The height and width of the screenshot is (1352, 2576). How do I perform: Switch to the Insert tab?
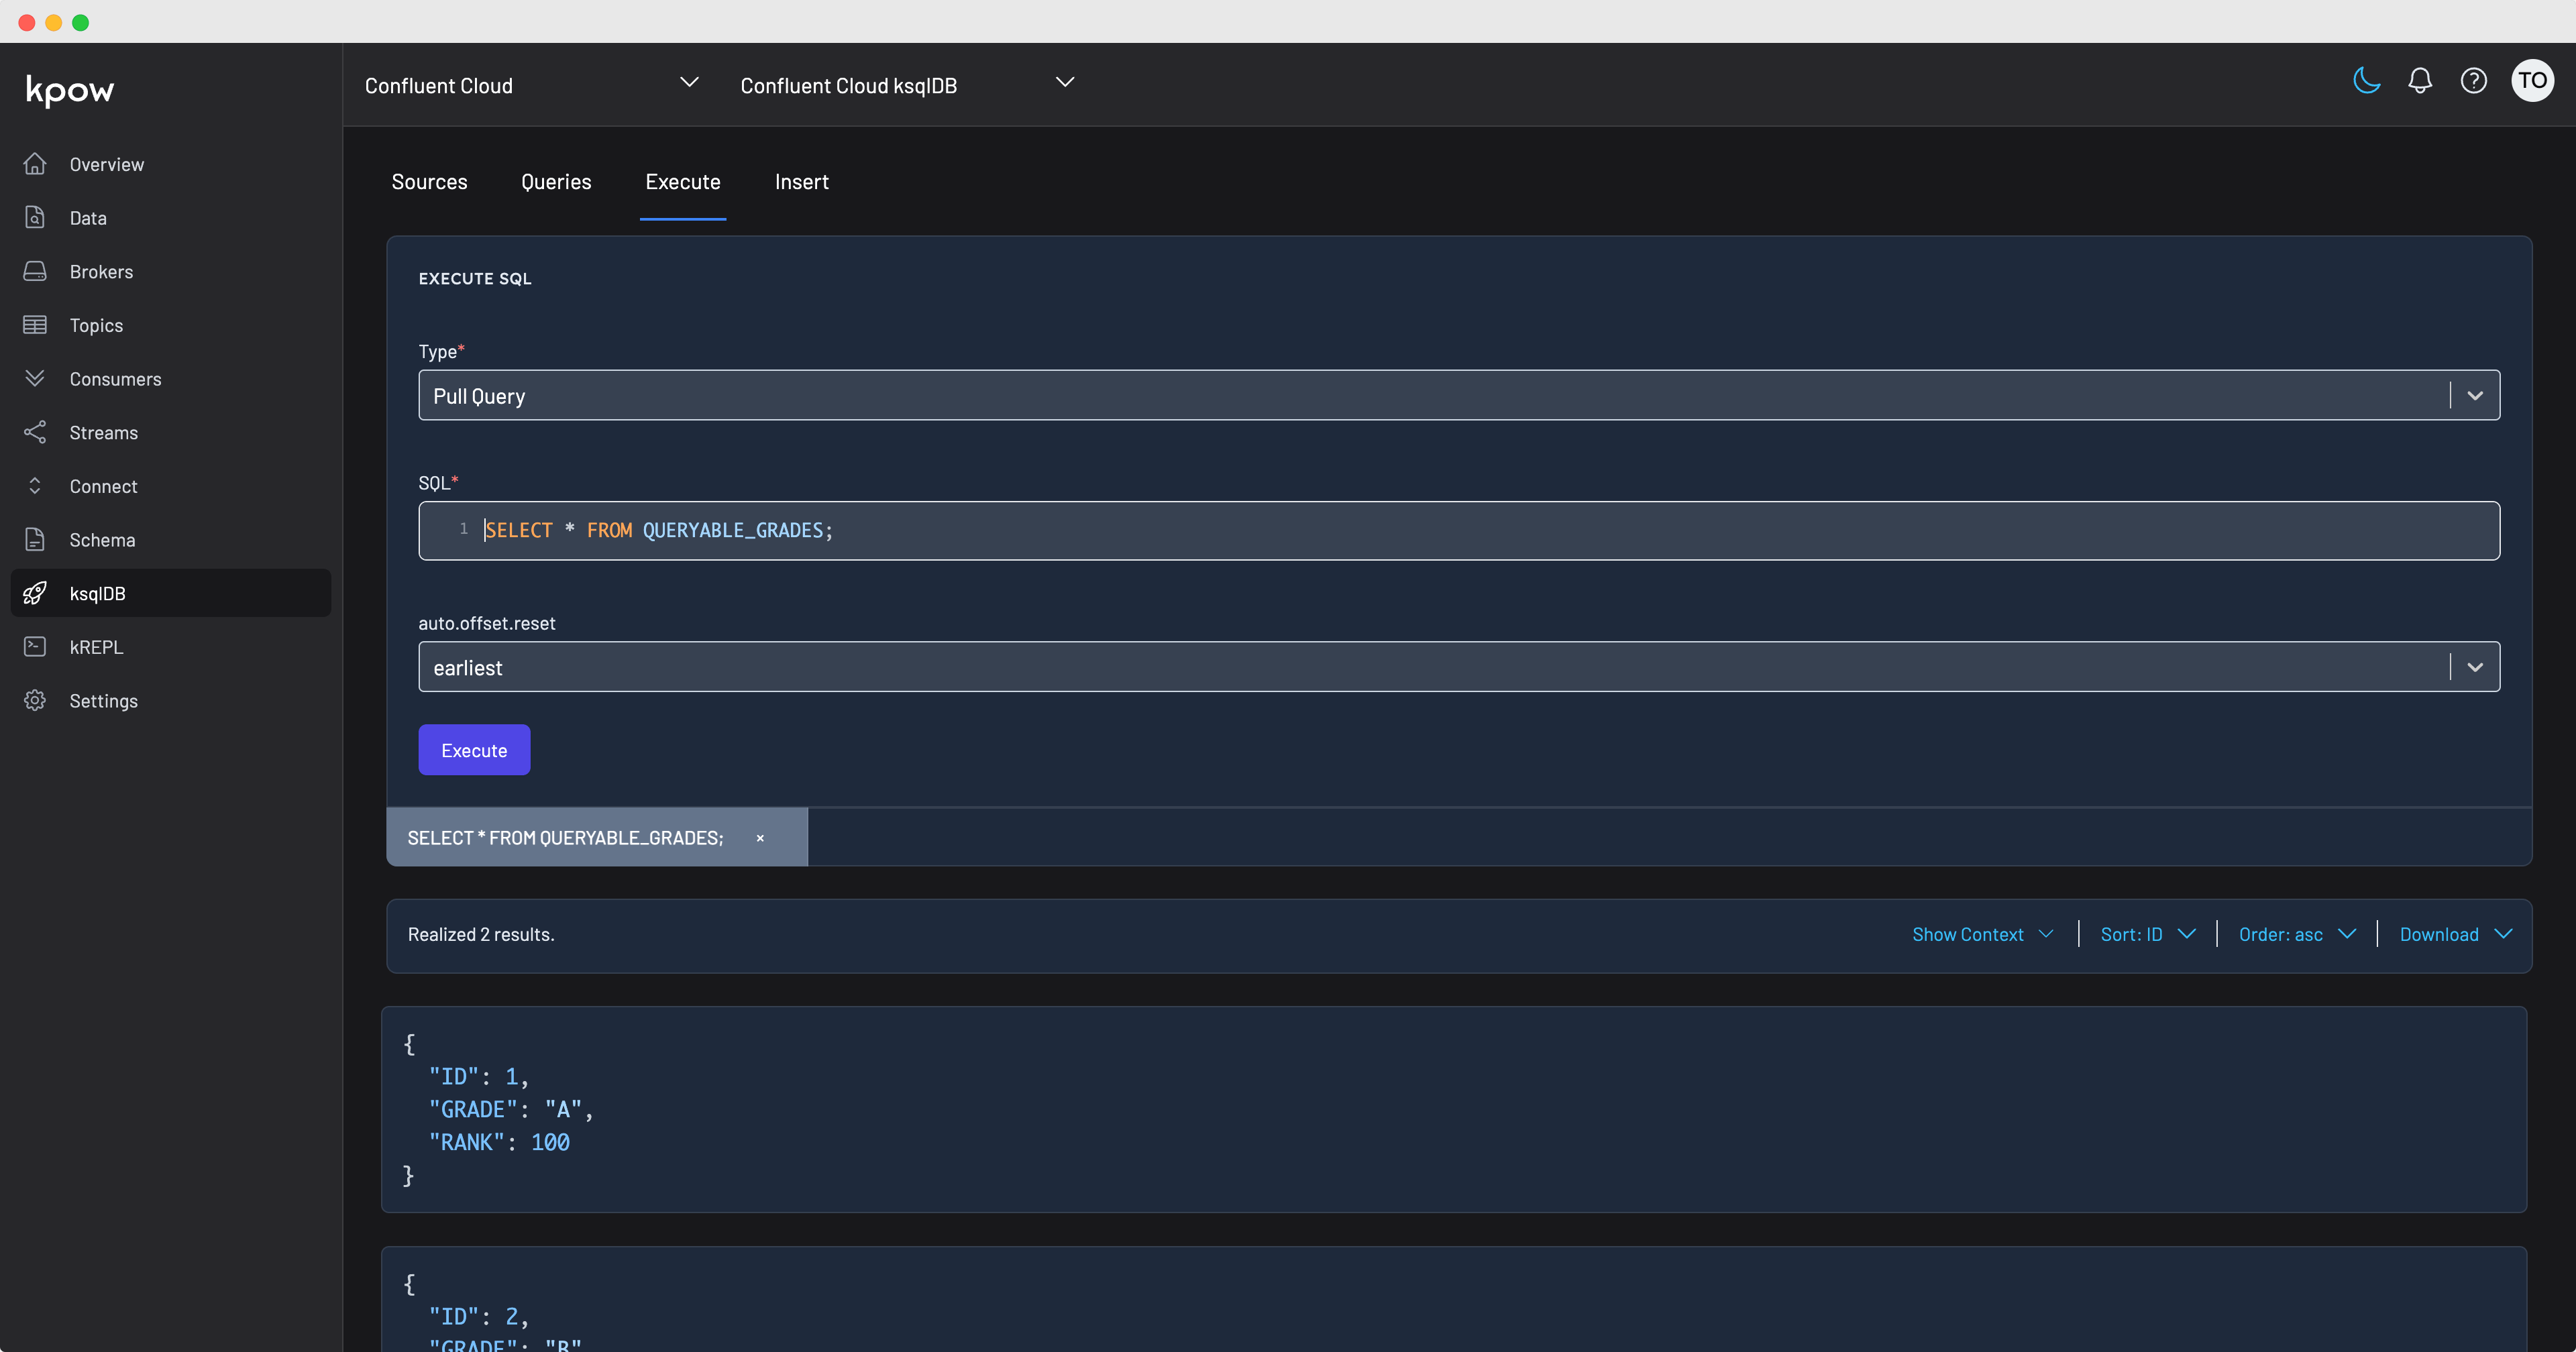point(801,182)
